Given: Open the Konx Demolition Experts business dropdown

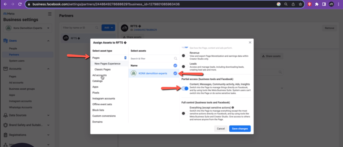Looking at the screenshot, I should coord(28,28).
